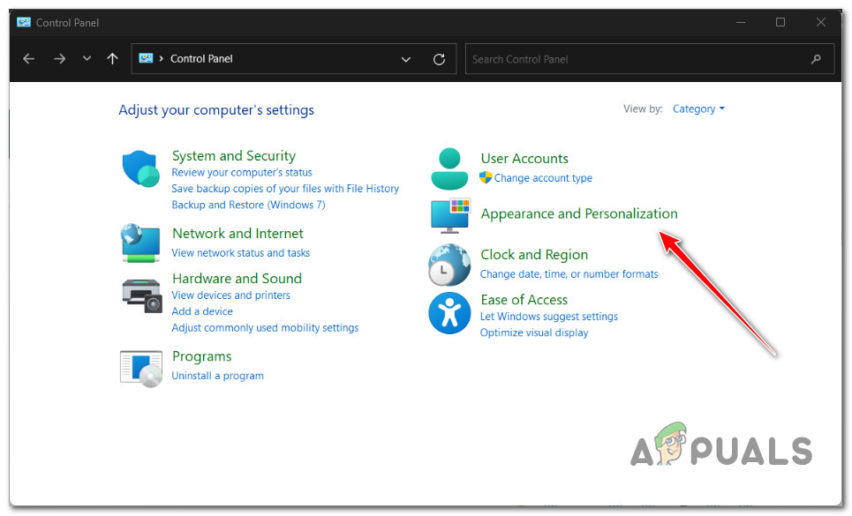Open the address bar history dropdown

(x=406, y=59)
